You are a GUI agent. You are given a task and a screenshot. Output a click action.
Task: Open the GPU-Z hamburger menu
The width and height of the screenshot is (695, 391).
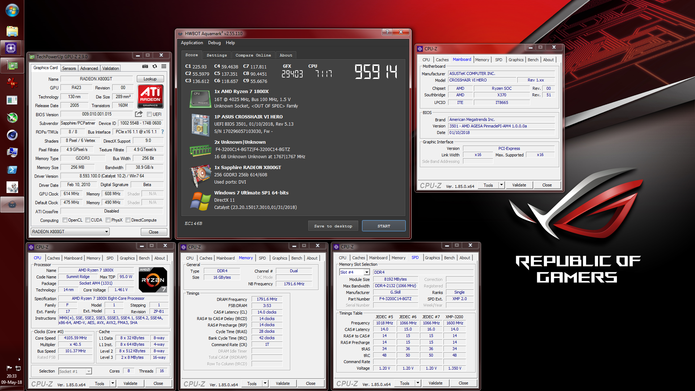pos(164,66)
